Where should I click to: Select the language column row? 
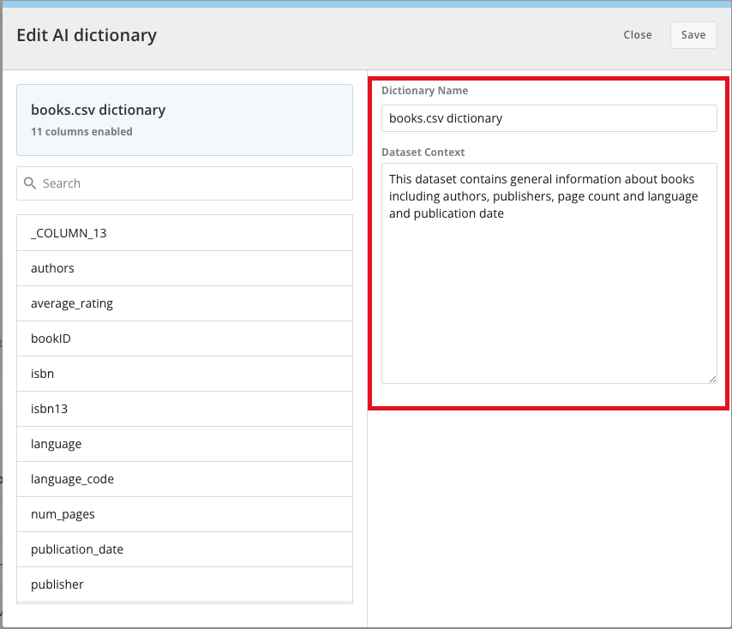click(x=184, y=444)
